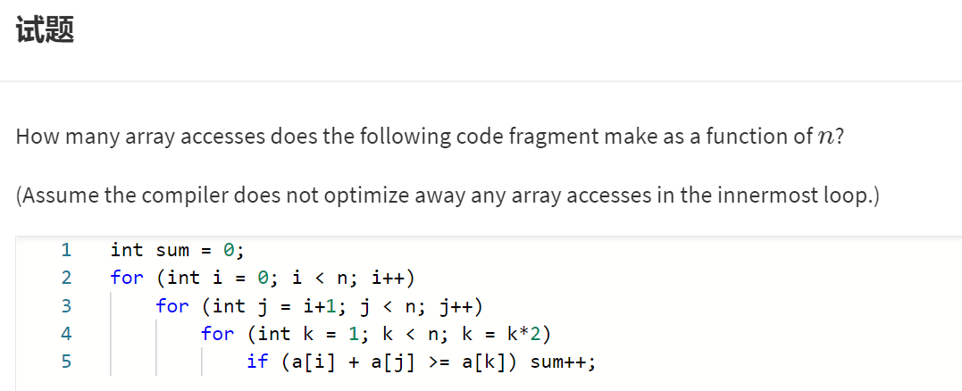
Task: Click the 'if' keyword on line 5
Action: (x=257, y=362)
